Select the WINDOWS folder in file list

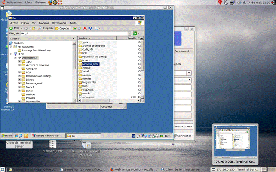(x=88, y=89)
